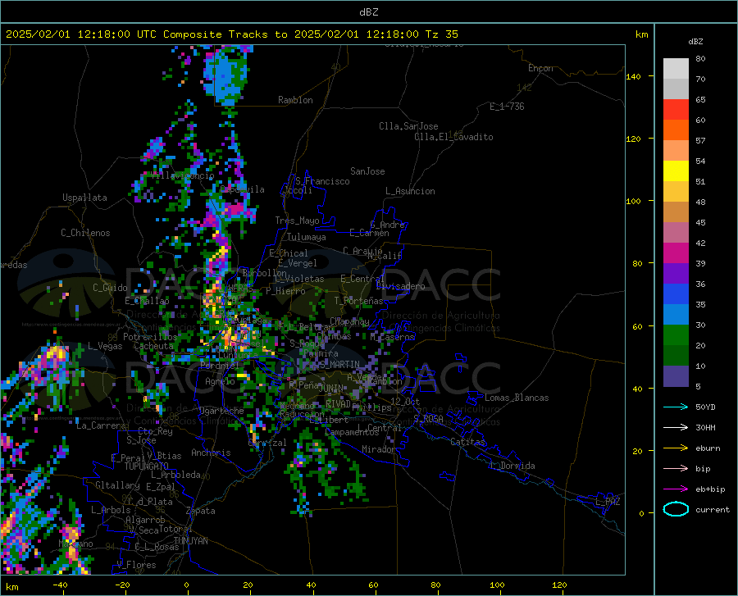
Task: Pick the purple 36-39 dBZ swatch
Action: point(676,274)
